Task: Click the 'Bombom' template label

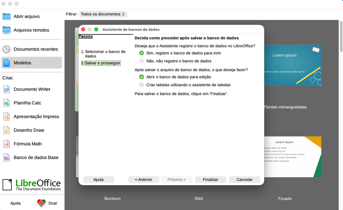Action: coord(113,199)
